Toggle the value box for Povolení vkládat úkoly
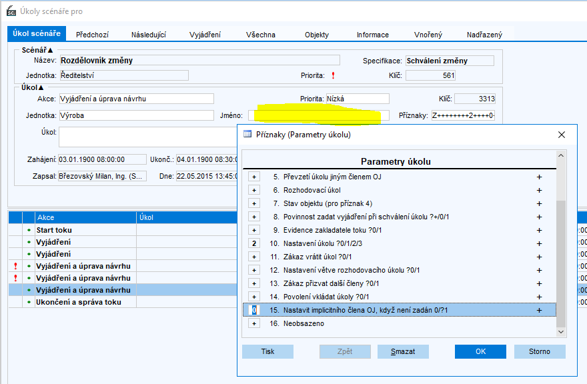This screenshot has width=587, height=384. click(253, 297)
